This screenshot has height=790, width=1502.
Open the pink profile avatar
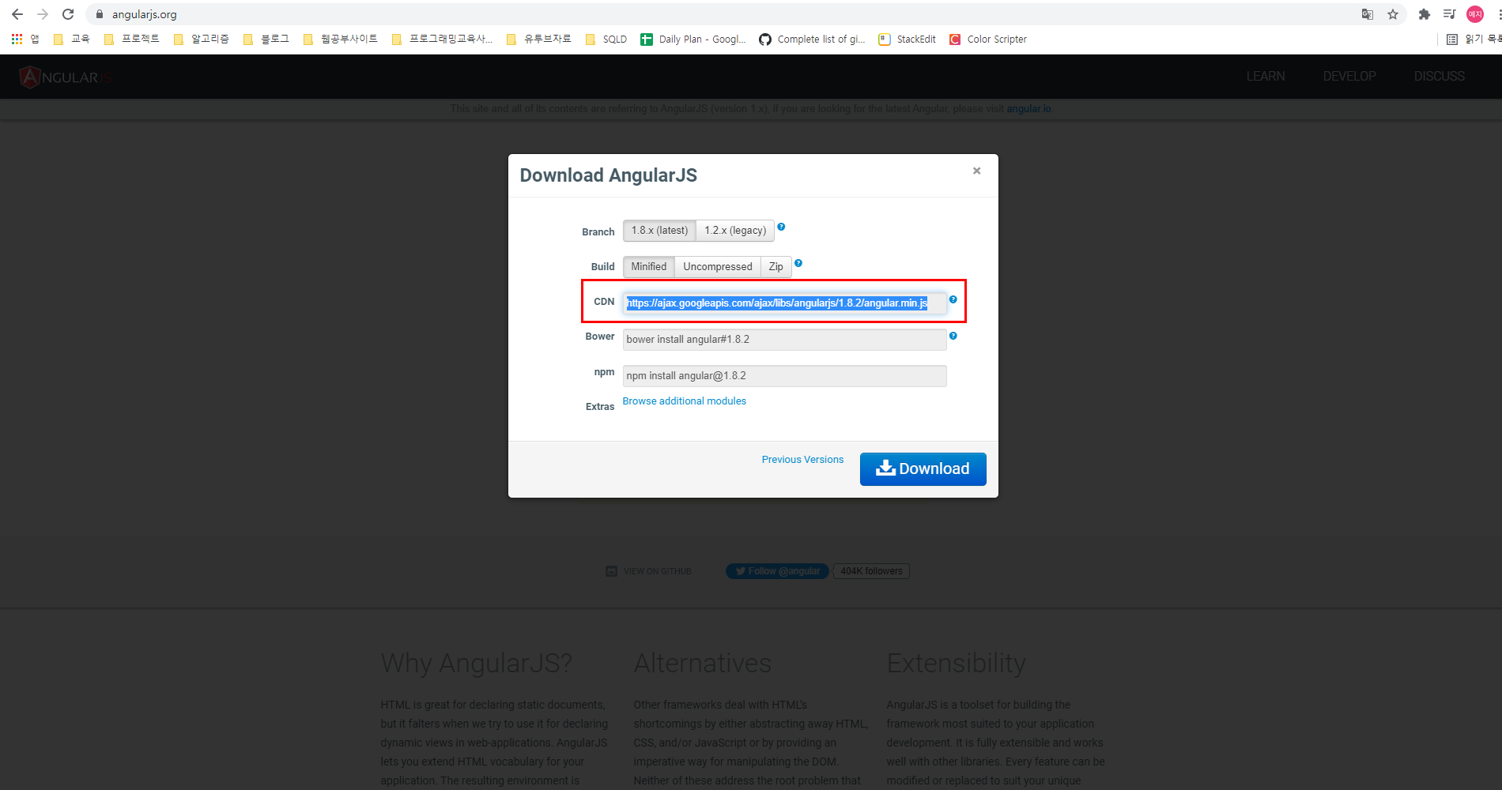click(x=1475, y=14)
